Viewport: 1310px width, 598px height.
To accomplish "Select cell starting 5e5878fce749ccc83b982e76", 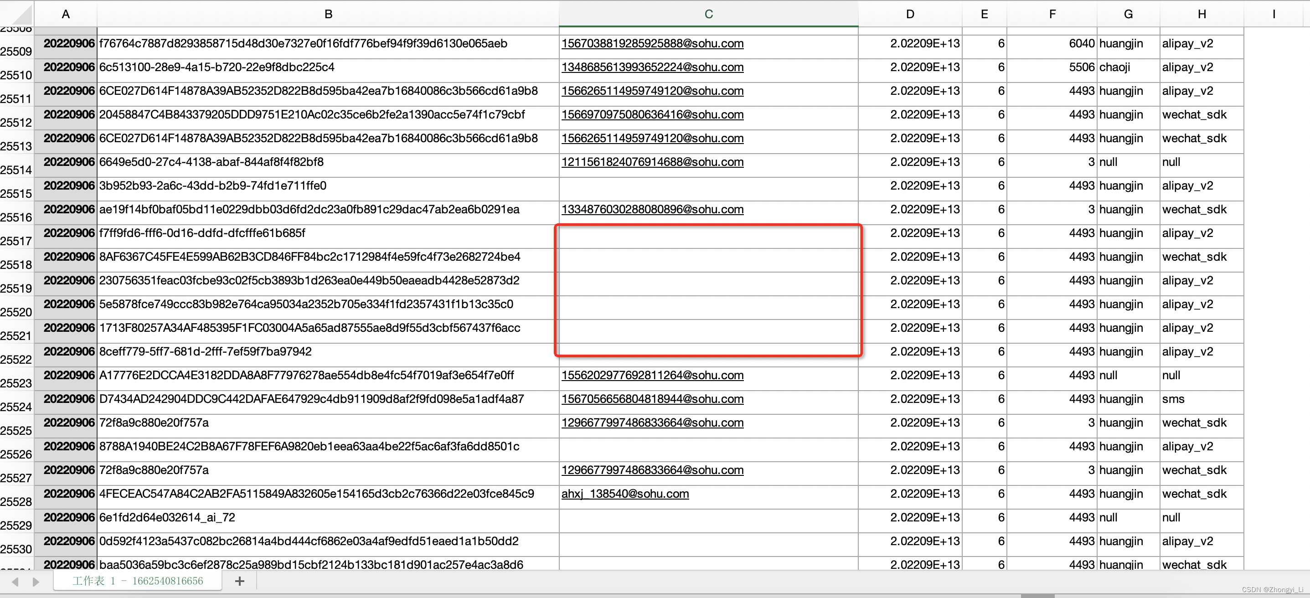I will coord(328,308).
